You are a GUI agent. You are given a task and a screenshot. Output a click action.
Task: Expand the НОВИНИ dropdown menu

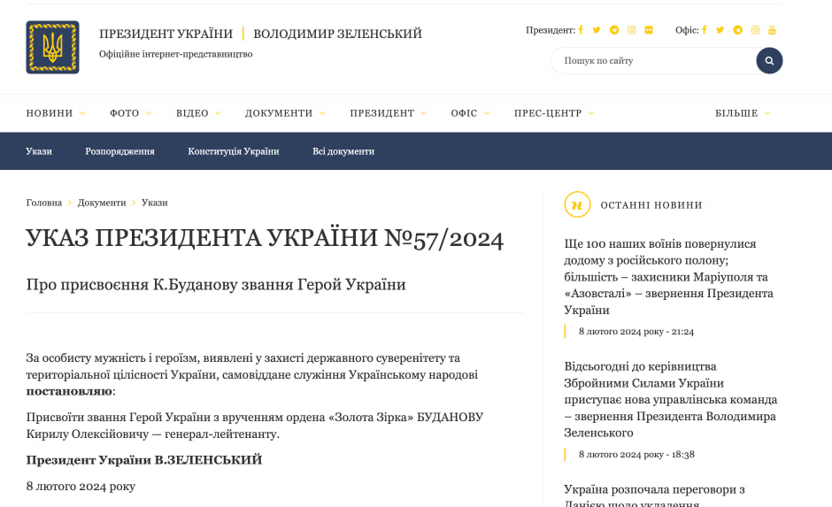[56, 113]
